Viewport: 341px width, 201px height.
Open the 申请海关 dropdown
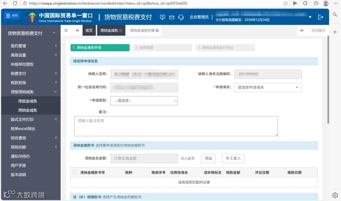point(268,87)
